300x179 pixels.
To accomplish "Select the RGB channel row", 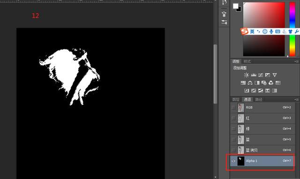I will click(262, 107).
